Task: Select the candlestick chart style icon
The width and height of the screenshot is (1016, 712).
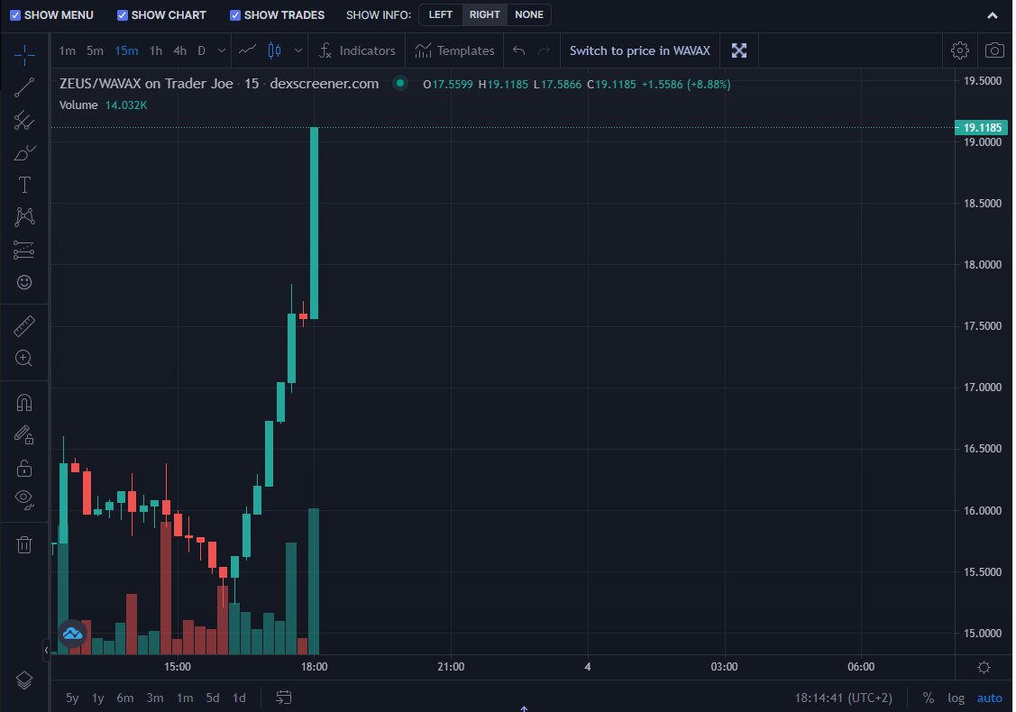Action: 275,50
